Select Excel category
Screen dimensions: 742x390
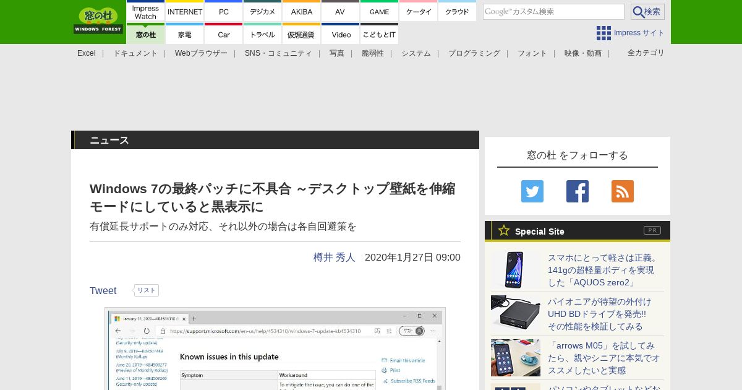(87, 53)
